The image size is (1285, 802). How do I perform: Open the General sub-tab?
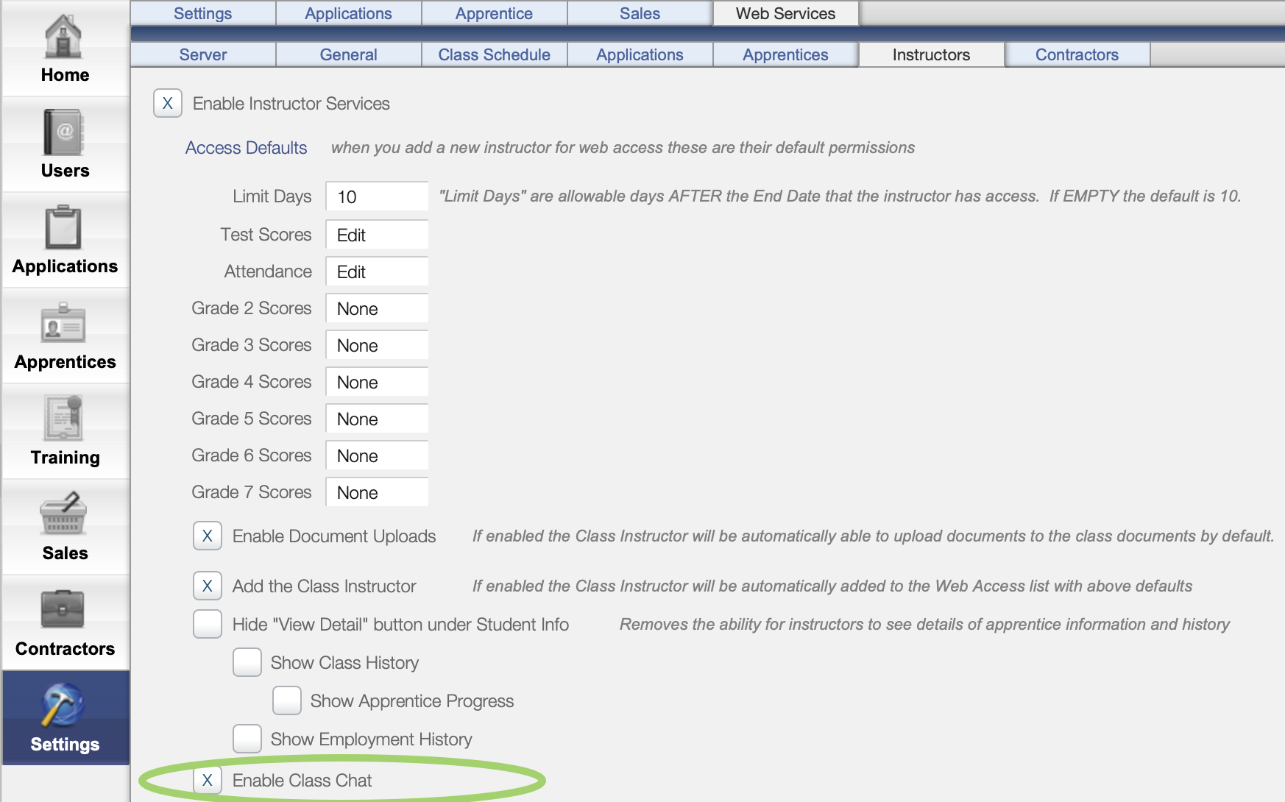pyautogui.click(x=349, y=54)
